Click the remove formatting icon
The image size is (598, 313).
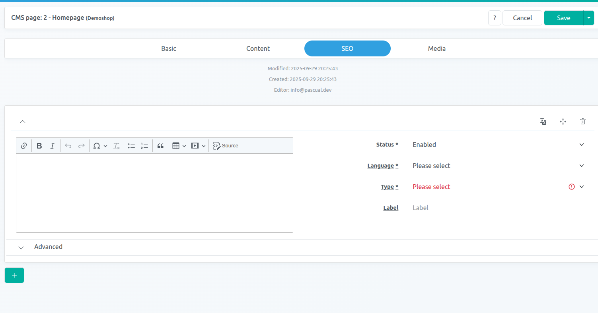[x=116, y=146]
